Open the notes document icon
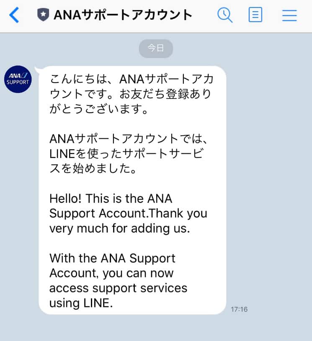312x341 pixels. pyautogui.click(x=255, y=15)
